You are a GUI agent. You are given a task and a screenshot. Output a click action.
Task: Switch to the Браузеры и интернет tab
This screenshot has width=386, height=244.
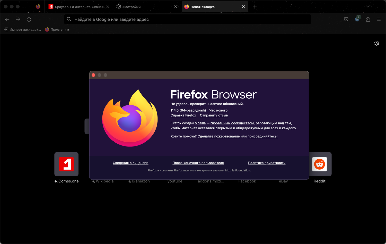pos(79,7)
